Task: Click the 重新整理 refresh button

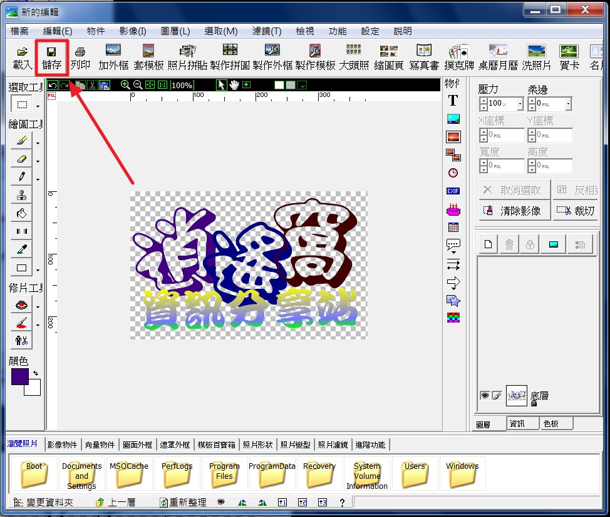Action: click(184, 502)
